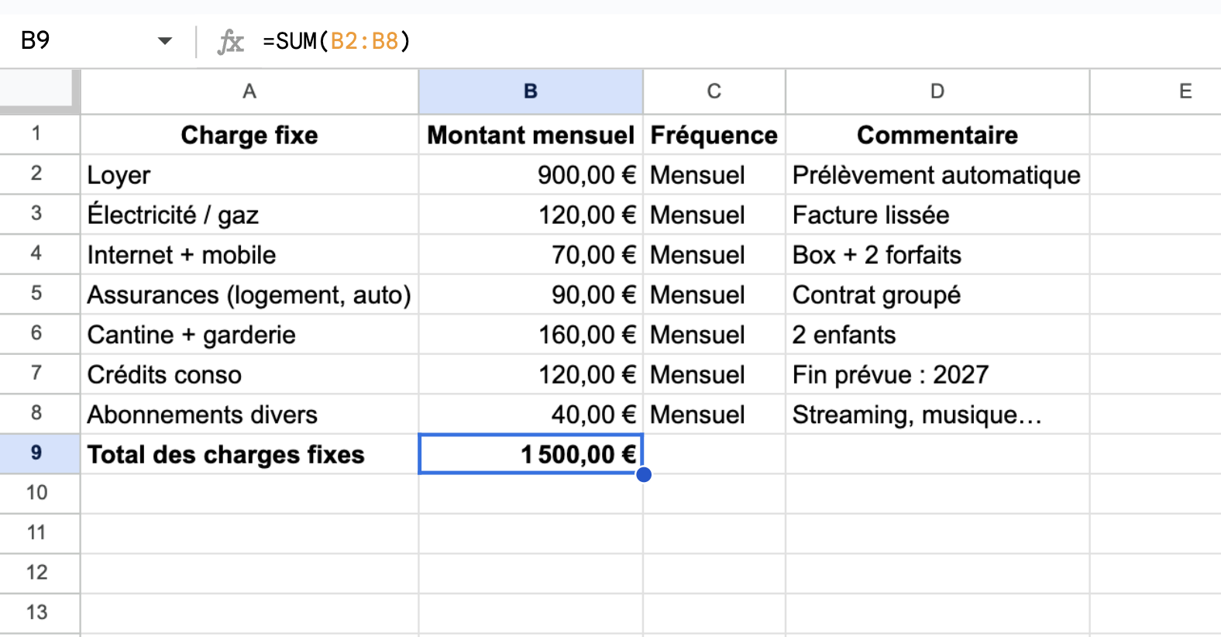
Task: Select the 'Box + 2 forfaits' comment cell
Action: (937, 254)
